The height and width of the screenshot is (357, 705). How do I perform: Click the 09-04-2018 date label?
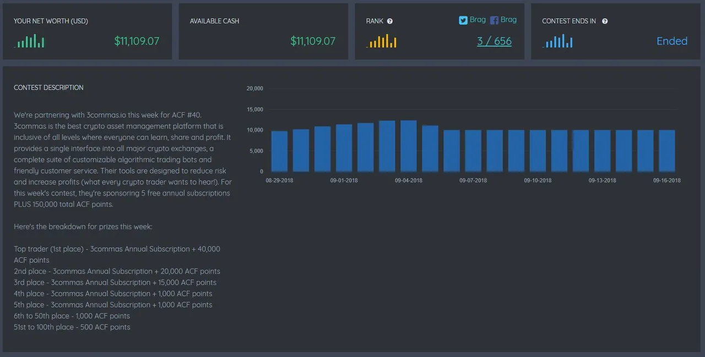click(x=409, y=180)
